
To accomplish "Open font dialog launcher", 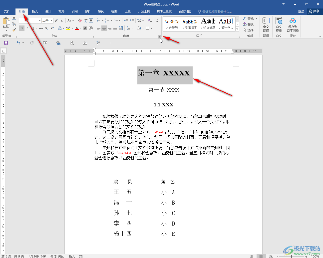I will tap(93, 36).
